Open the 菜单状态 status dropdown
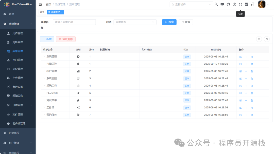The height and width of the screenshot is (154, 274). tap(135, 22)
